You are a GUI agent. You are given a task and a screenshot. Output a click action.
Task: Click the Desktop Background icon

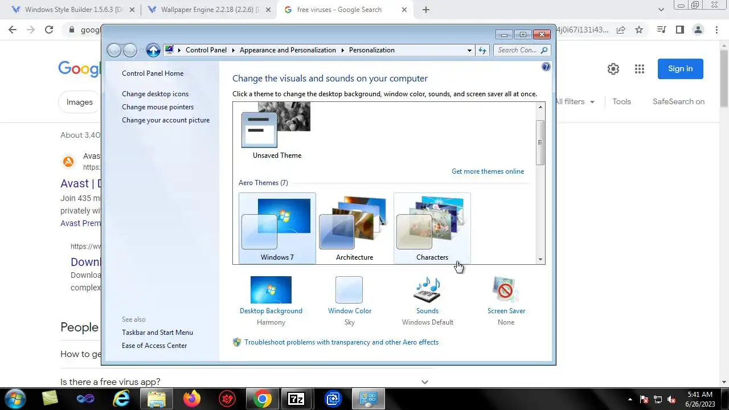pos(271,290)
